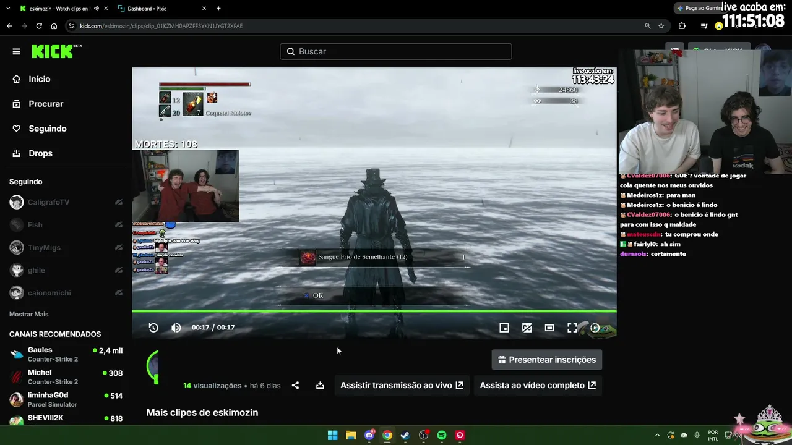This screenshot has width=792, height=445.
Task: Click the address bar URL
Action: (161, 26)
